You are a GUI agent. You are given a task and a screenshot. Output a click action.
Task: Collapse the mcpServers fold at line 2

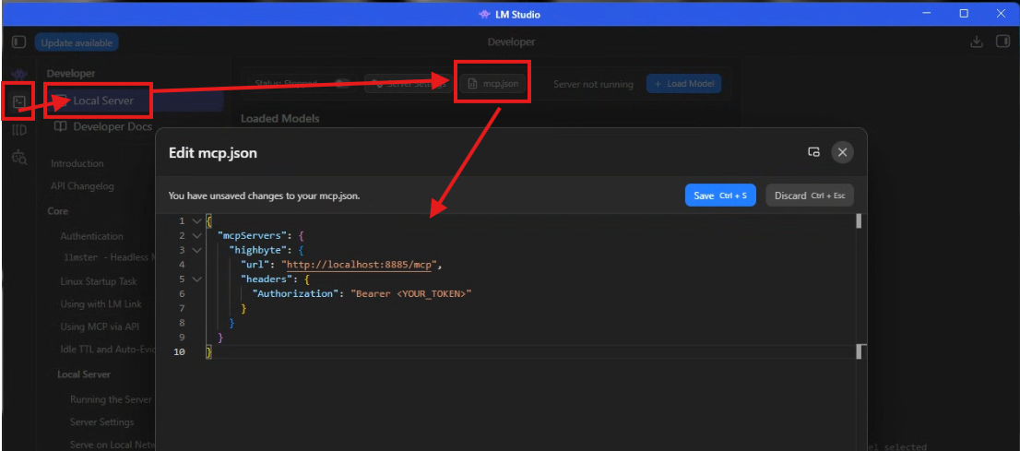coord(197,235)
